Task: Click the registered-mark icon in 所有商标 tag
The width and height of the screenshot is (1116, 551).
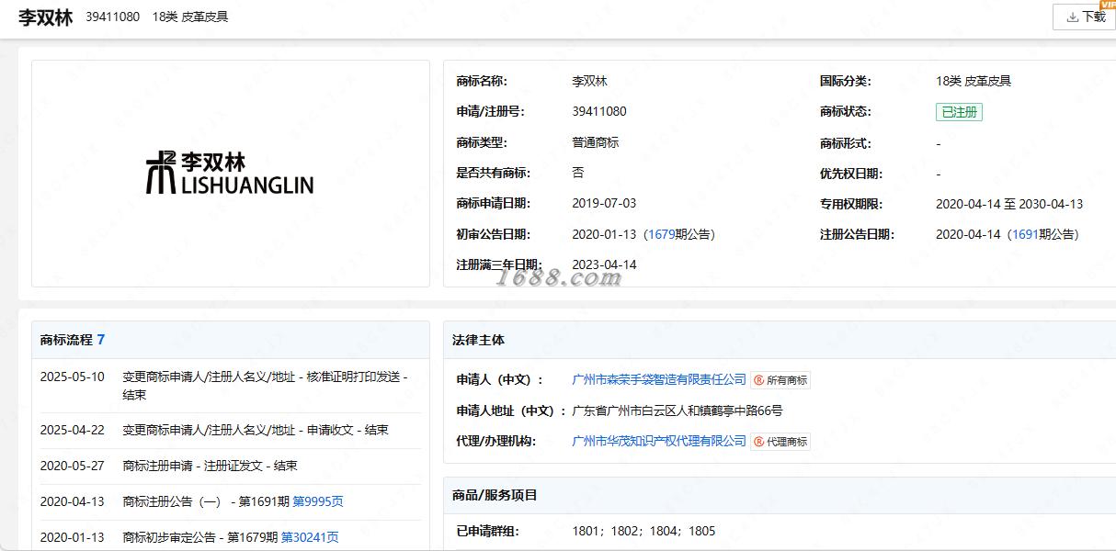Action: (x=758, y=380)
